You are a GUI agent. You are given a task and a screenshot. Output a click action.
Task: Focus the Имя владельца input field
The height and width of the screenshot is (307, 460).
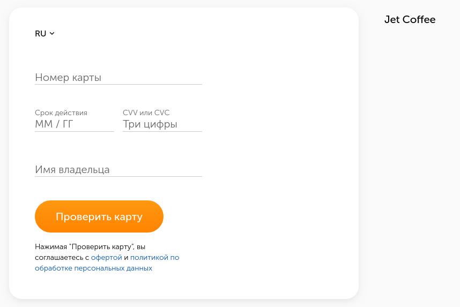tap(118, 170)
